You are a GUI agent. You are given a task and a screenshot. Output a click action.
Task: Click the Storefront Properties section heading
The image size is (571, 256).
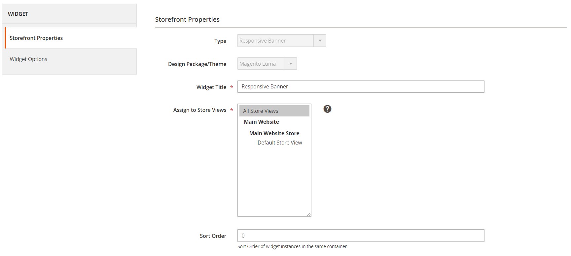click(187, 19)
